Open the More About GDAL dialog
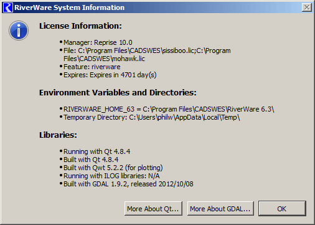315x225 pixels. click(220, 208)
